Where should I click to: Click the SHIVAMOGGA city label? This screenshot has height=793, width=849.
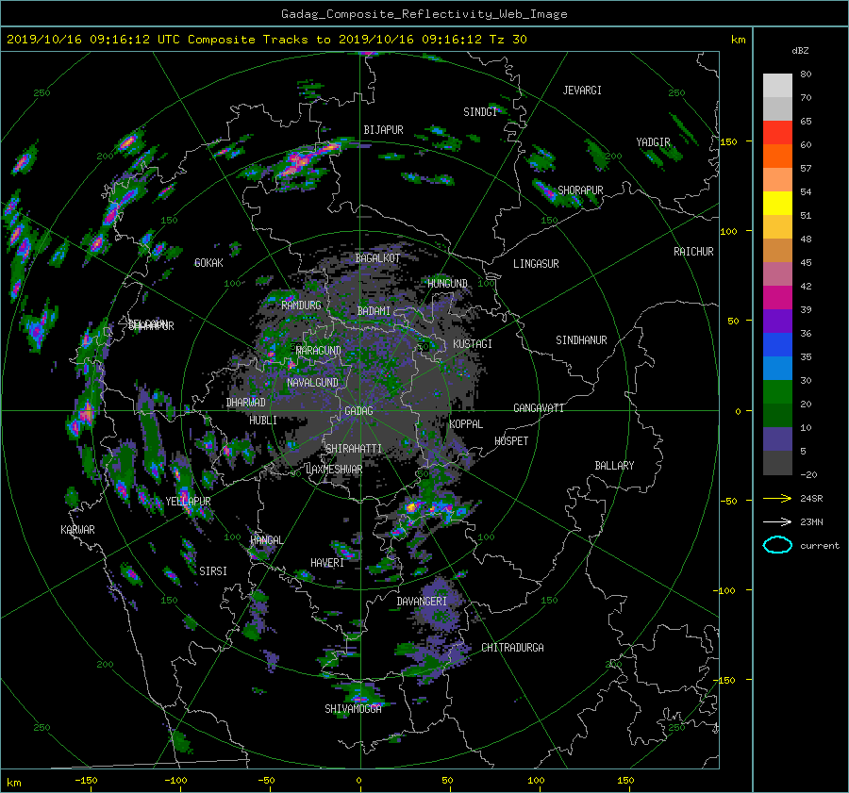pyautogui.click(x=353, y=709)
